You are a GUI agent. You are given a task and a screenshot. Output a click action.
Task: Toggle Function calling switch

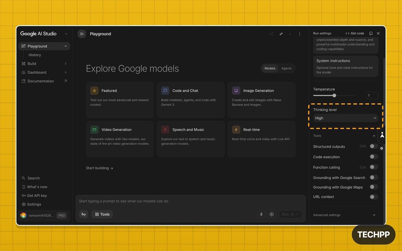click(x=374, y=167)
